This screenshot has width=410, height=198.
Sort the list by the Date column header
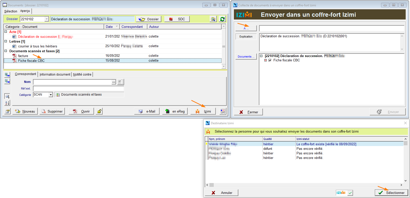point(112,27)
